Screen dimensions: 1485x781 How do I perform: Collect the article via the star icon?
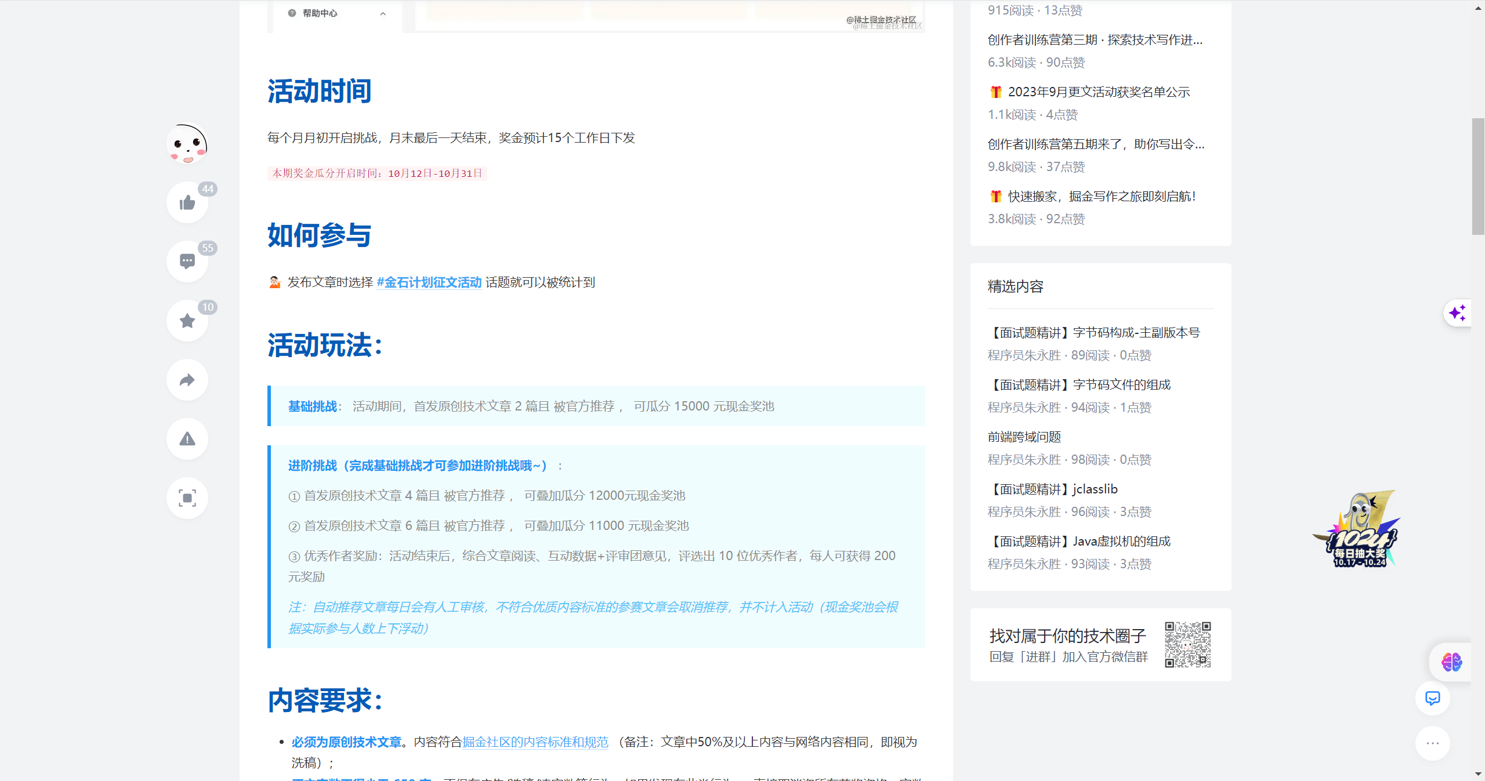click(187, 321)
